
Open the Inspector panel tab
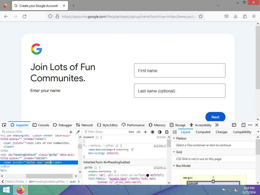pyautogui.click(x=20, y=125)
